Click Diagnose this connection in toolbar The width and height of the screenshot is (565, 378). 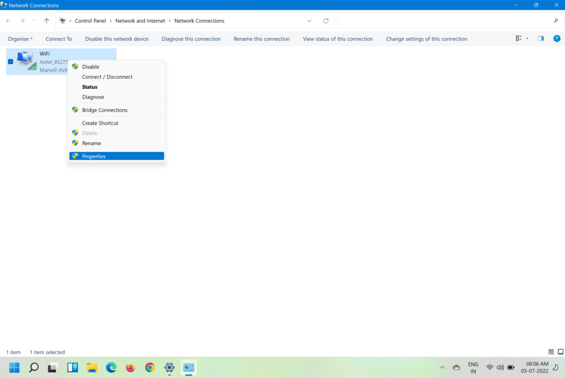(191, 39)
